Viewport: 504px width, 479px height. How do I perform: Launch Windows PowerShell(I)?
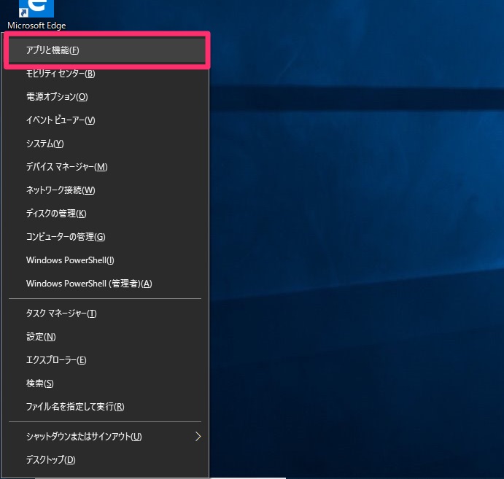pos(105,260)
